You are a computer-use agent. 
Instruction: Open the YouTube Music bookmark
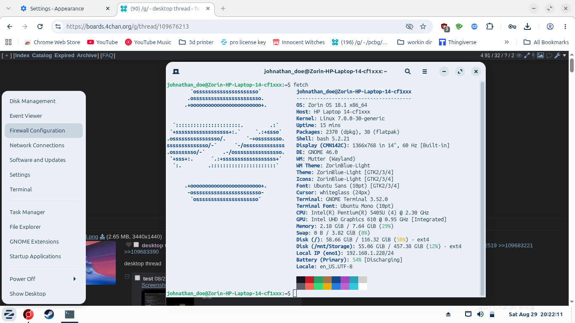click(x=148, y=42)
